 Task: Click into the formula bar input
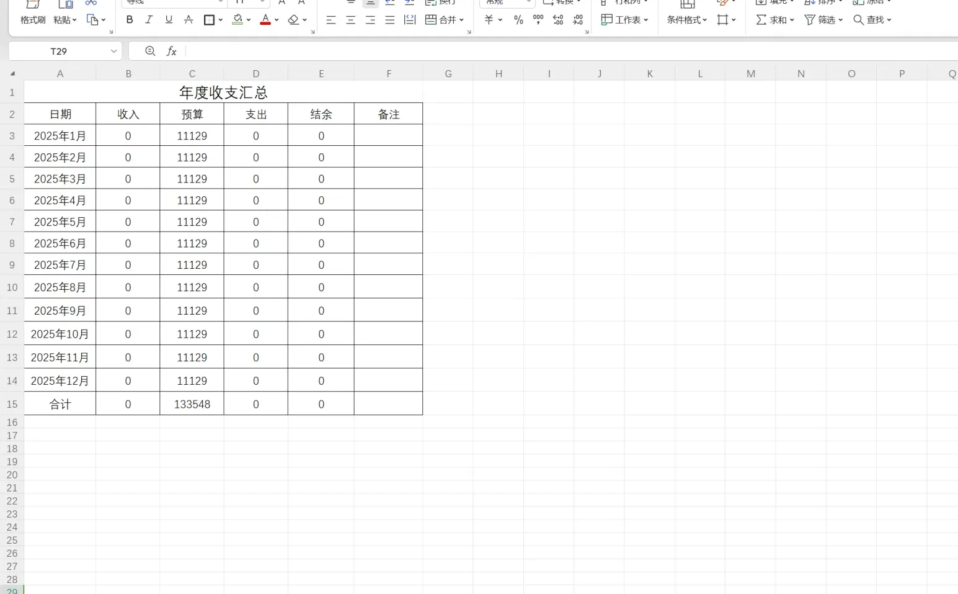570,51
